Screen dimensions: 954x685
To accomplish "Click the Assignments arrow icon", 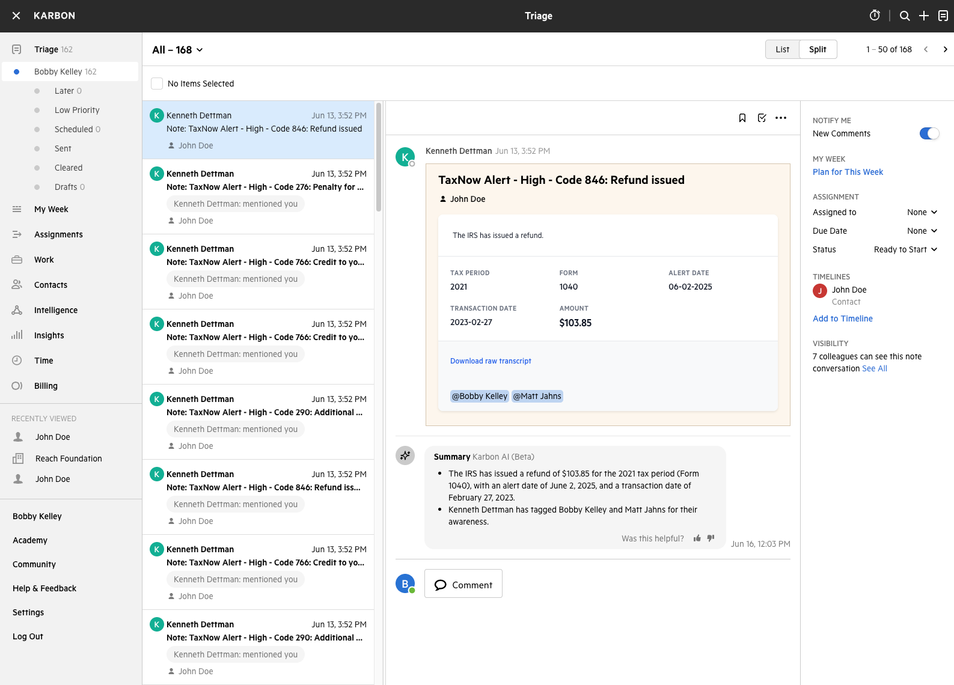I will pyautogui.click(x=17, y=234).
